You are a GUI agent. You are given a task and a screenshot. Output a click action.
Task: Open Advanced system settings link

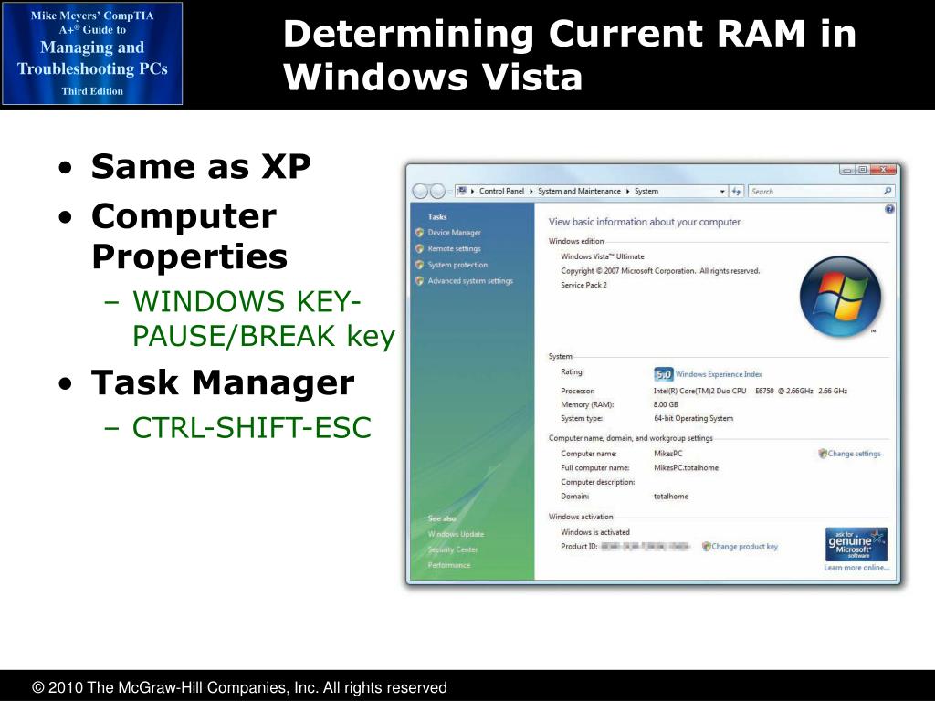pyautogui.click(x=470, y=281)
